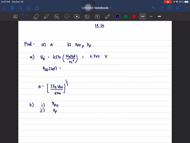The image size is (190, 143).
Task: Go back to the notebook library
Action: pyautogui.click(x=4, y=8)
